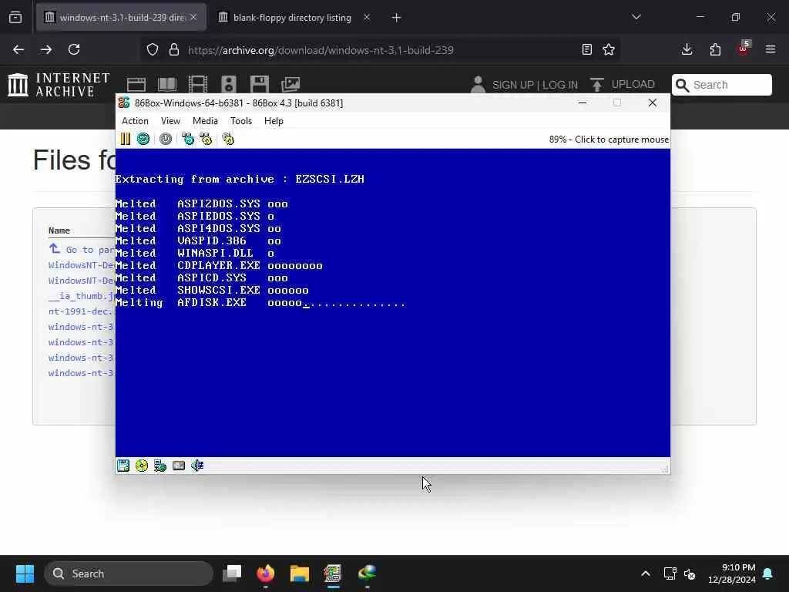Open Firefox from taskbar

[x=266, y=573]
